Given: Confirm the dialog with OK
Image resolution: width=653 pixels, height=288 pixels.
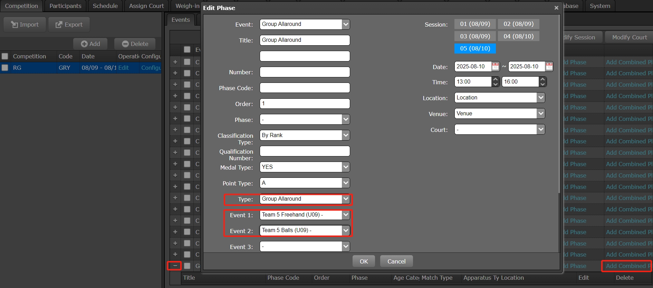Looking at the screenshot, I should point(364,261).
